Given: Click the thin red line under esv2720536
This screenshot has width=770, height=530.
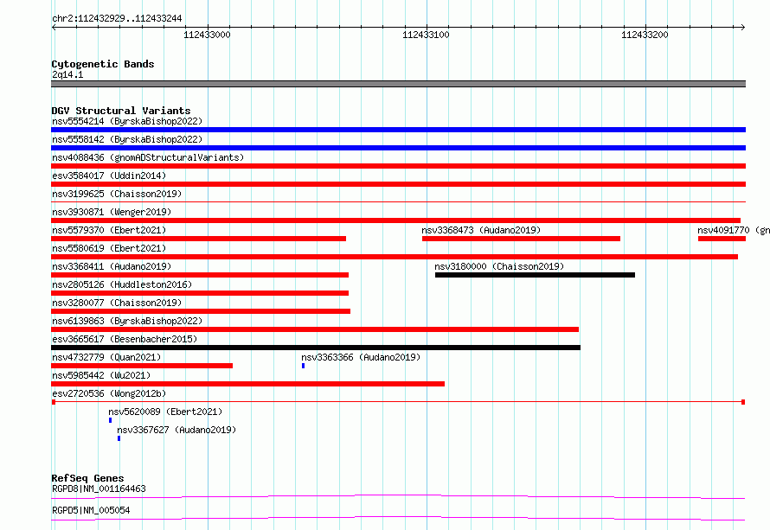Looking at the screenshot, I should pos(398,402).
